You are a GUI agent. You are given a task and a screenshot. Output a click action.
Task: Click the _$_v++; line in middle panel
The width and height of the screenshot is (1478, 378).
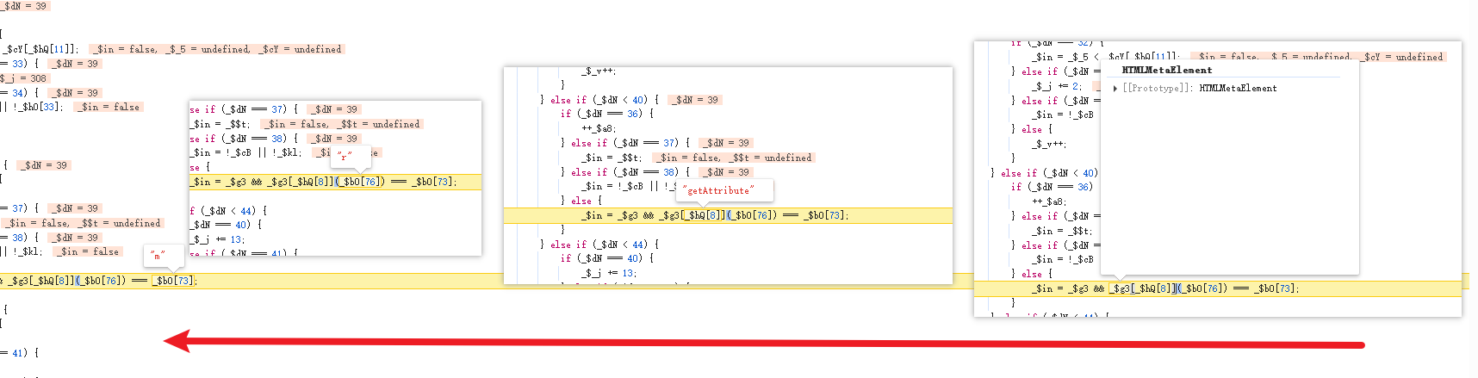point(599,71)
